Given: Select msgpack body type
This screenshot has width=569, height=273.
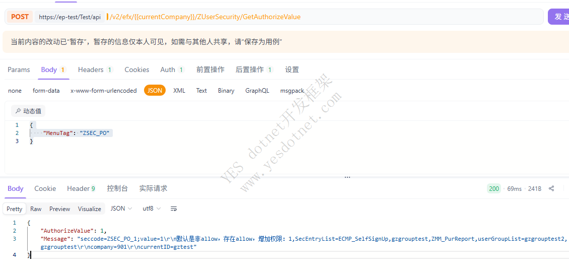Looking at the screenshot, I should (x=292, y=91).
